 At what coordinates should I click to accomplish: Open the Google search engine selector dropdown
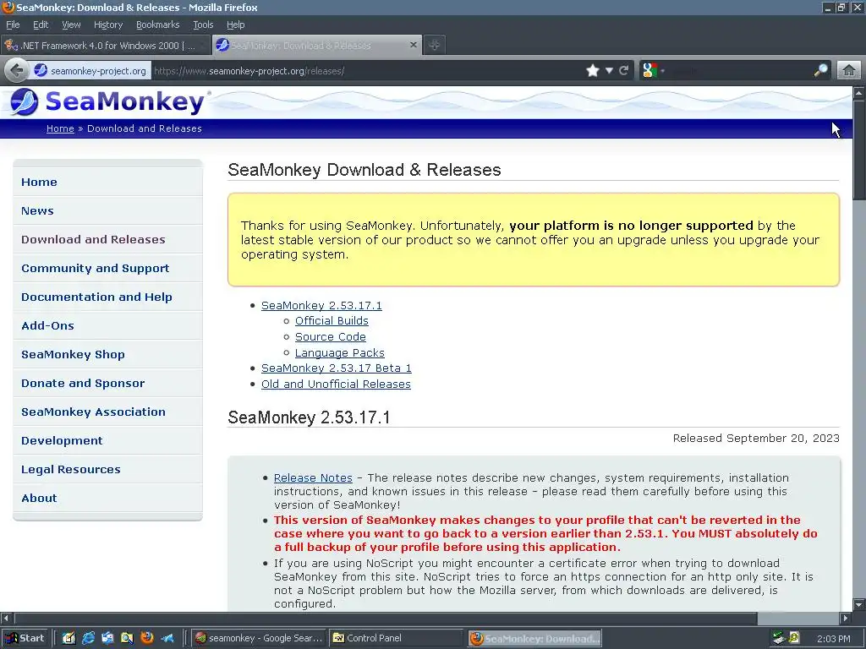coord(654,71)
